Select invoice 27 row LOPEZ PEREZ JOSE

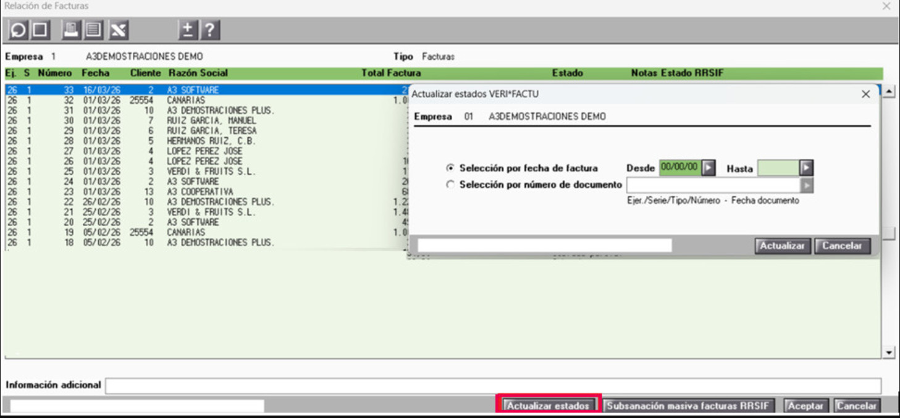tap(206, 151)
